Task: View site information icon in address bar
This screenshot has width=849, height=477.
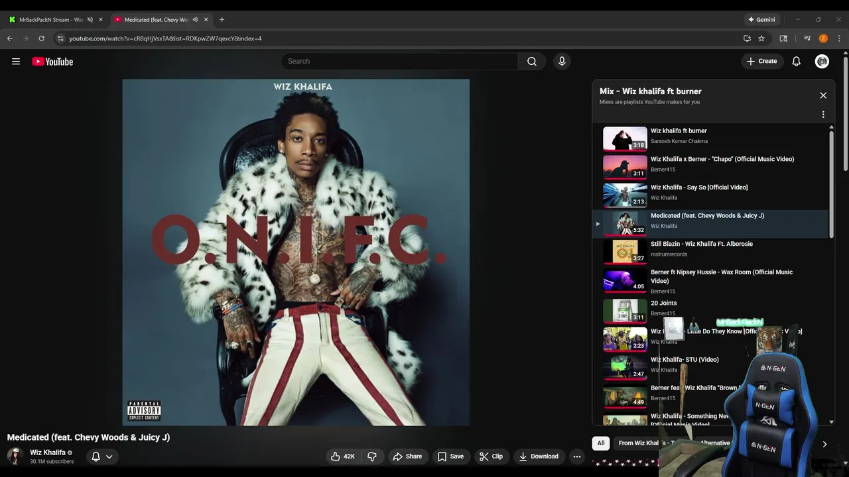Action: coord(60,38)
